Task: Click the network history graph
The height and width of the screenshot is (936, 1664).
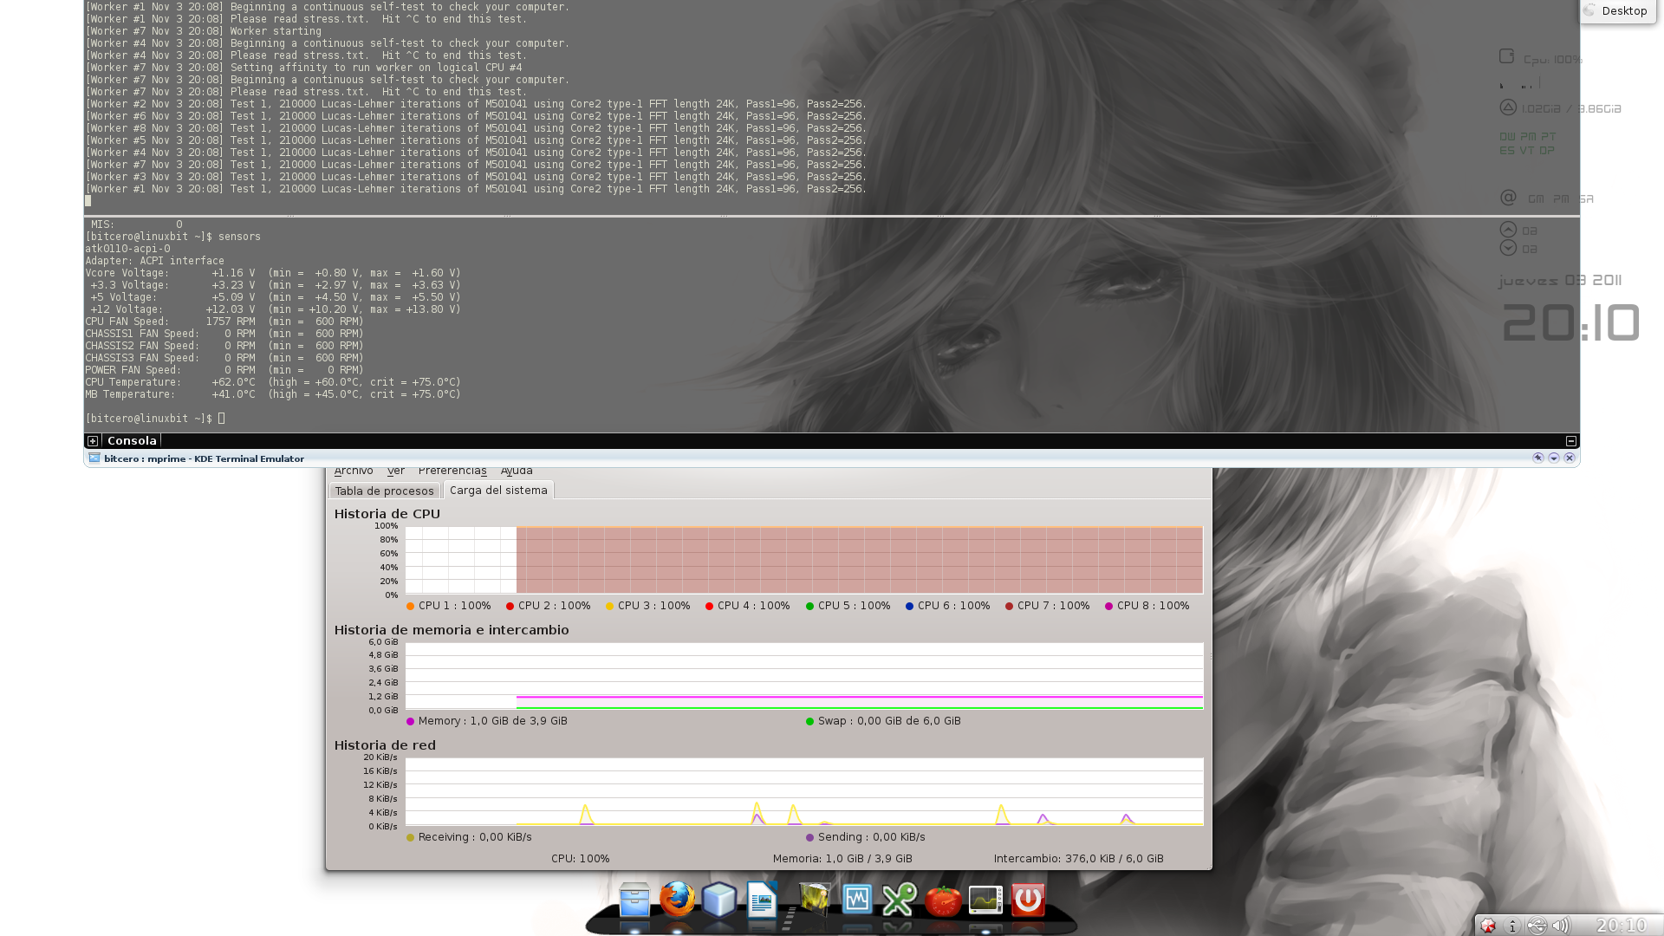Action: tap(804, 791)
